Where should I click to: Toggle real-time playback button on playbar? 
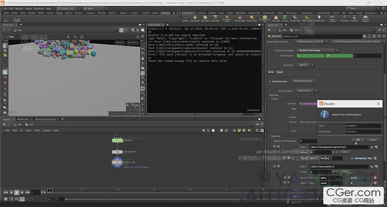click(22, 199)
